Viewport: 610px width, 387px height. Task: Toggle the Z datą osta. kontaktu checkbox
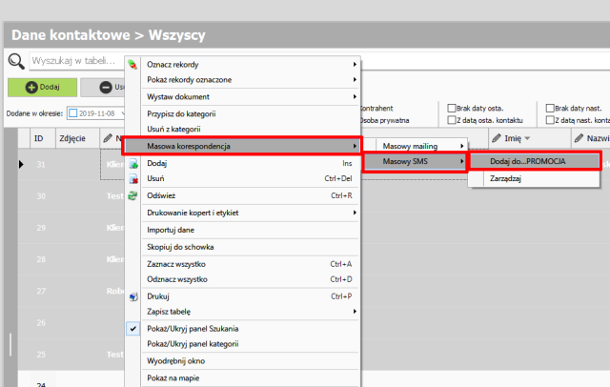point(452,120)
